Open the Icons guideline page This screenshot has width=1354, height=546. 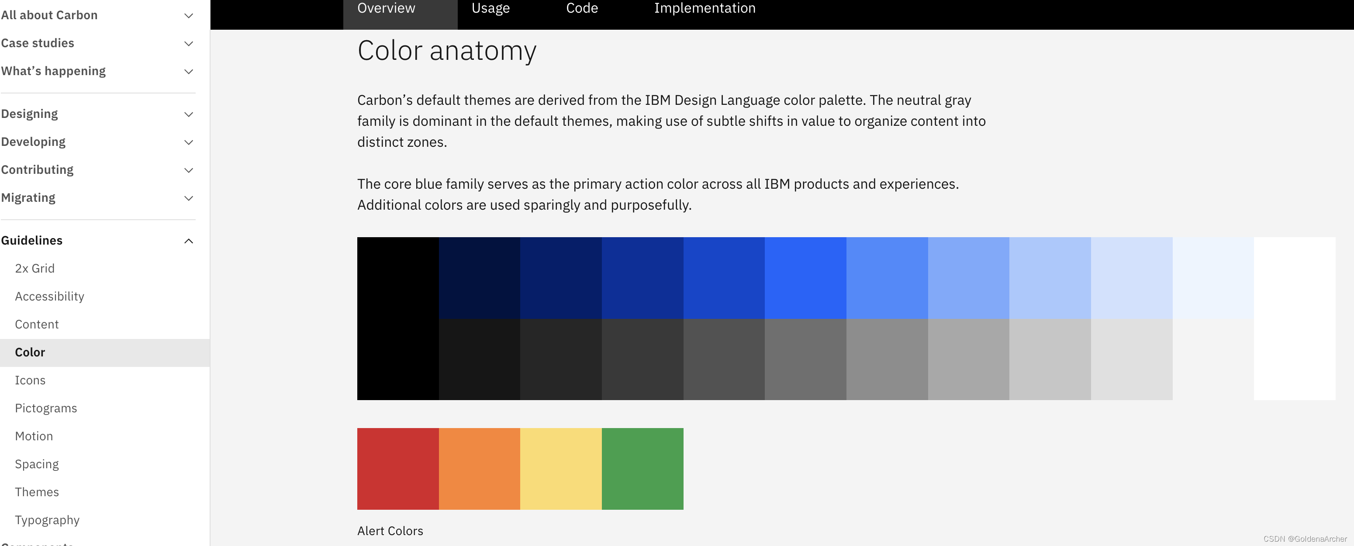[105, 380]
